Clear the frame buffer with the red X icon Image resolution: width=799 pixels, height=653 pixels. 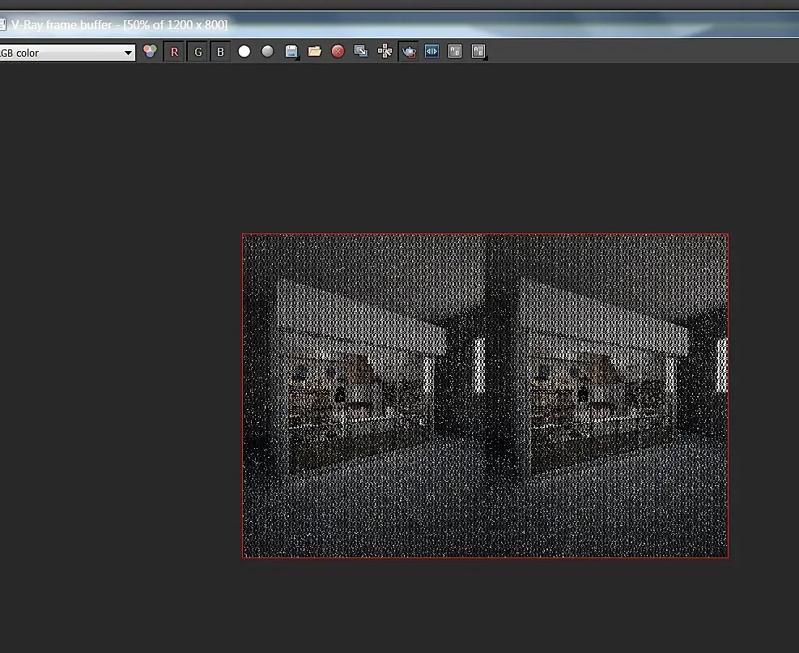[338, 52]
